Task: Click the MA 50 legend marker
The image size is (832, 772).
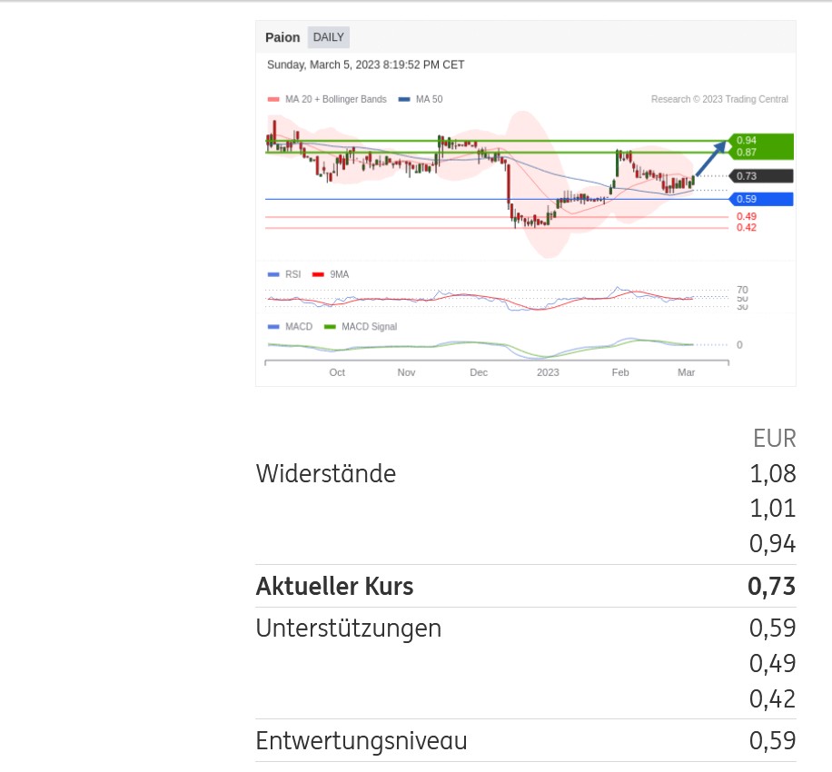Action: tap(404, 100)
